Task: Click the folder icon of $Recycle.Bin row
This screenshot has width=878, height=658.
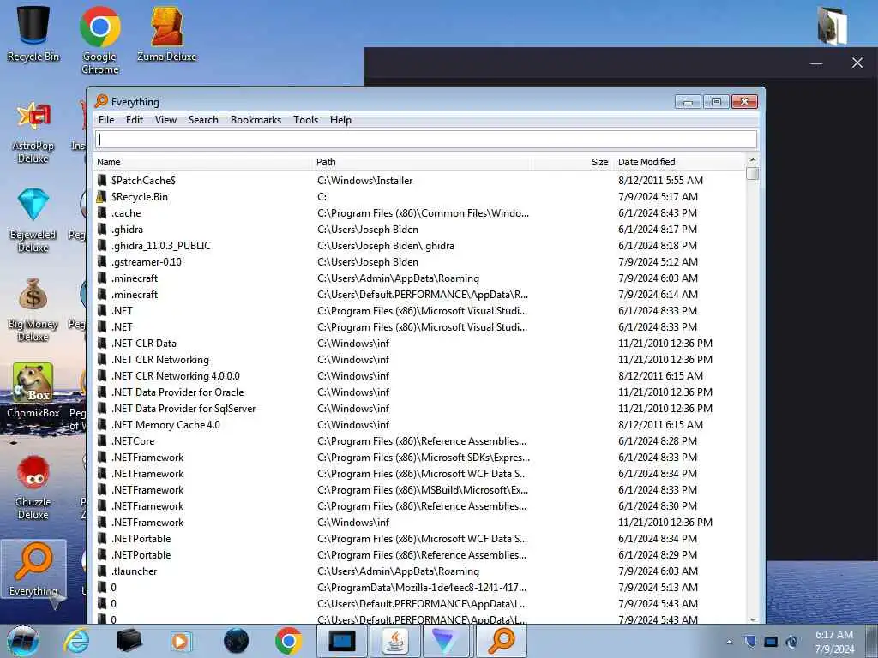Action: [x=101, y=196]
